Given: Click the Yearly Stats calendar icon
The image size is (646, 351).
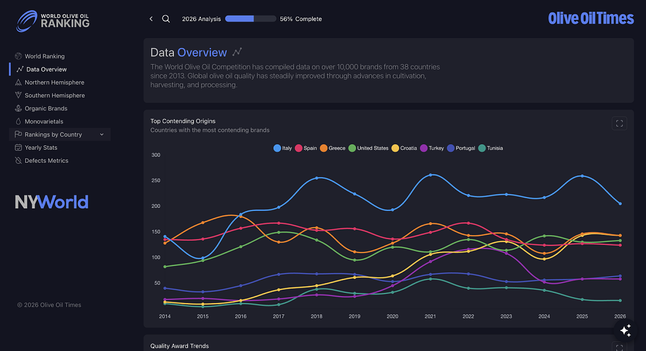Looking at the screenshot, I should pyautogui.click(x=18, y=147).
